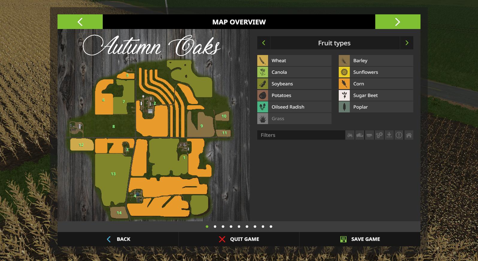Go to previous page from Map Overview

[80, 22]
